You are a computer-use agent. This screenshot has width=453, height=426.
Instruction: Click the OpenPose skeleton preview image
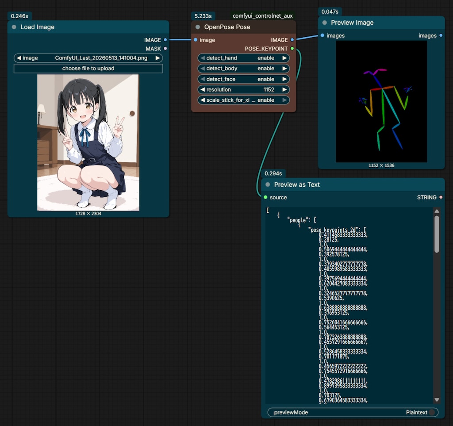click(381, 101)
